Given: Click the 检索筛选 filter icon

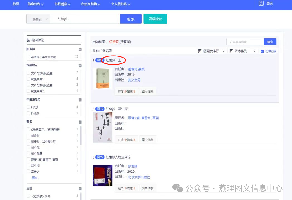Looking at the screenshot, I should [28, 40].
